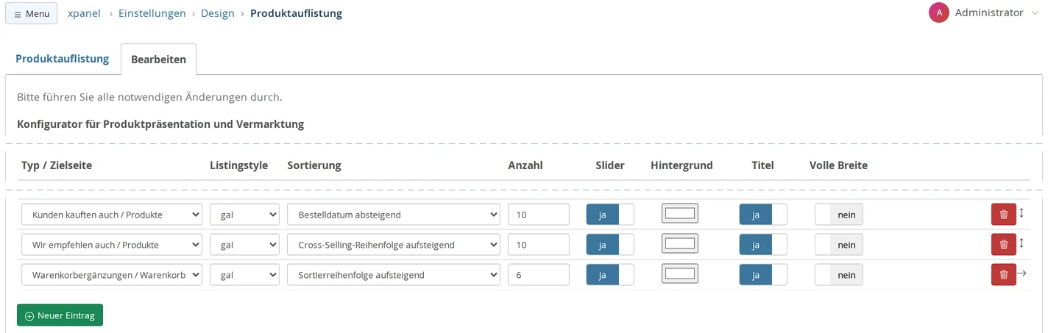Open Sortierung dropdown Bestelldatum absteigend
The image size is (1048, 333).
pos(394,215)
